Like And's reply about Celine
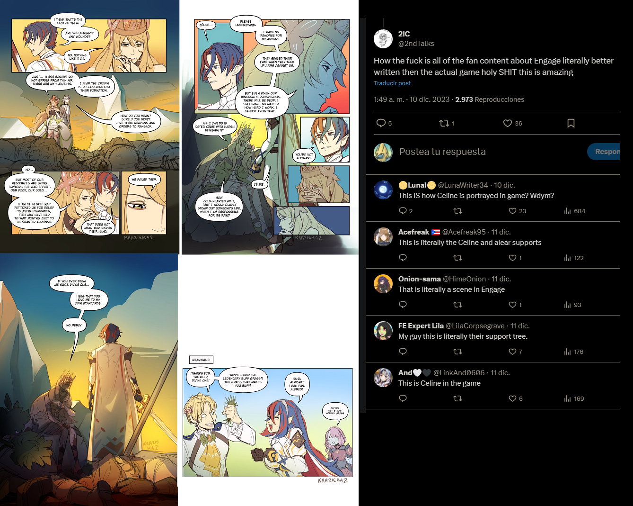This screenshot has height=506, width=633. point(512,398)
